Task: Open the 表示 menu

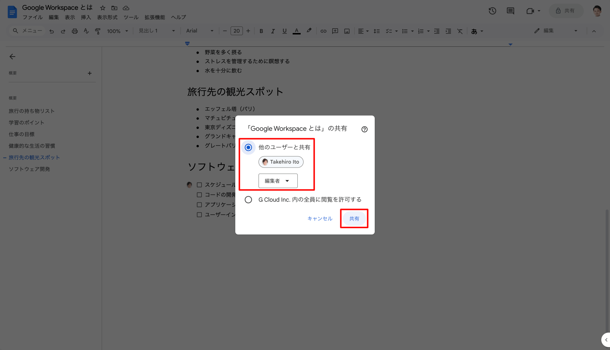Action: click(x=70, y=17)
